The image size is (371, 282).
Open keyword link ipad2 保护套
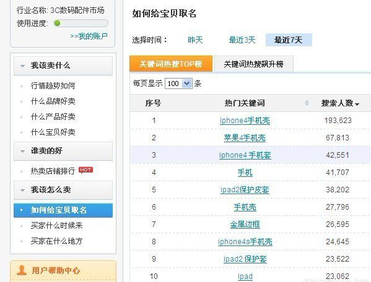(245, 259)
